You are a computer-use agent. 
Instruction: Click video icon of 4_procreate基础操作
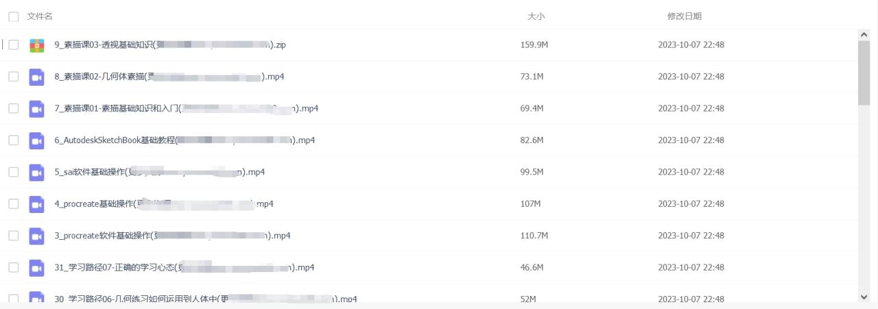click(36, 203)
